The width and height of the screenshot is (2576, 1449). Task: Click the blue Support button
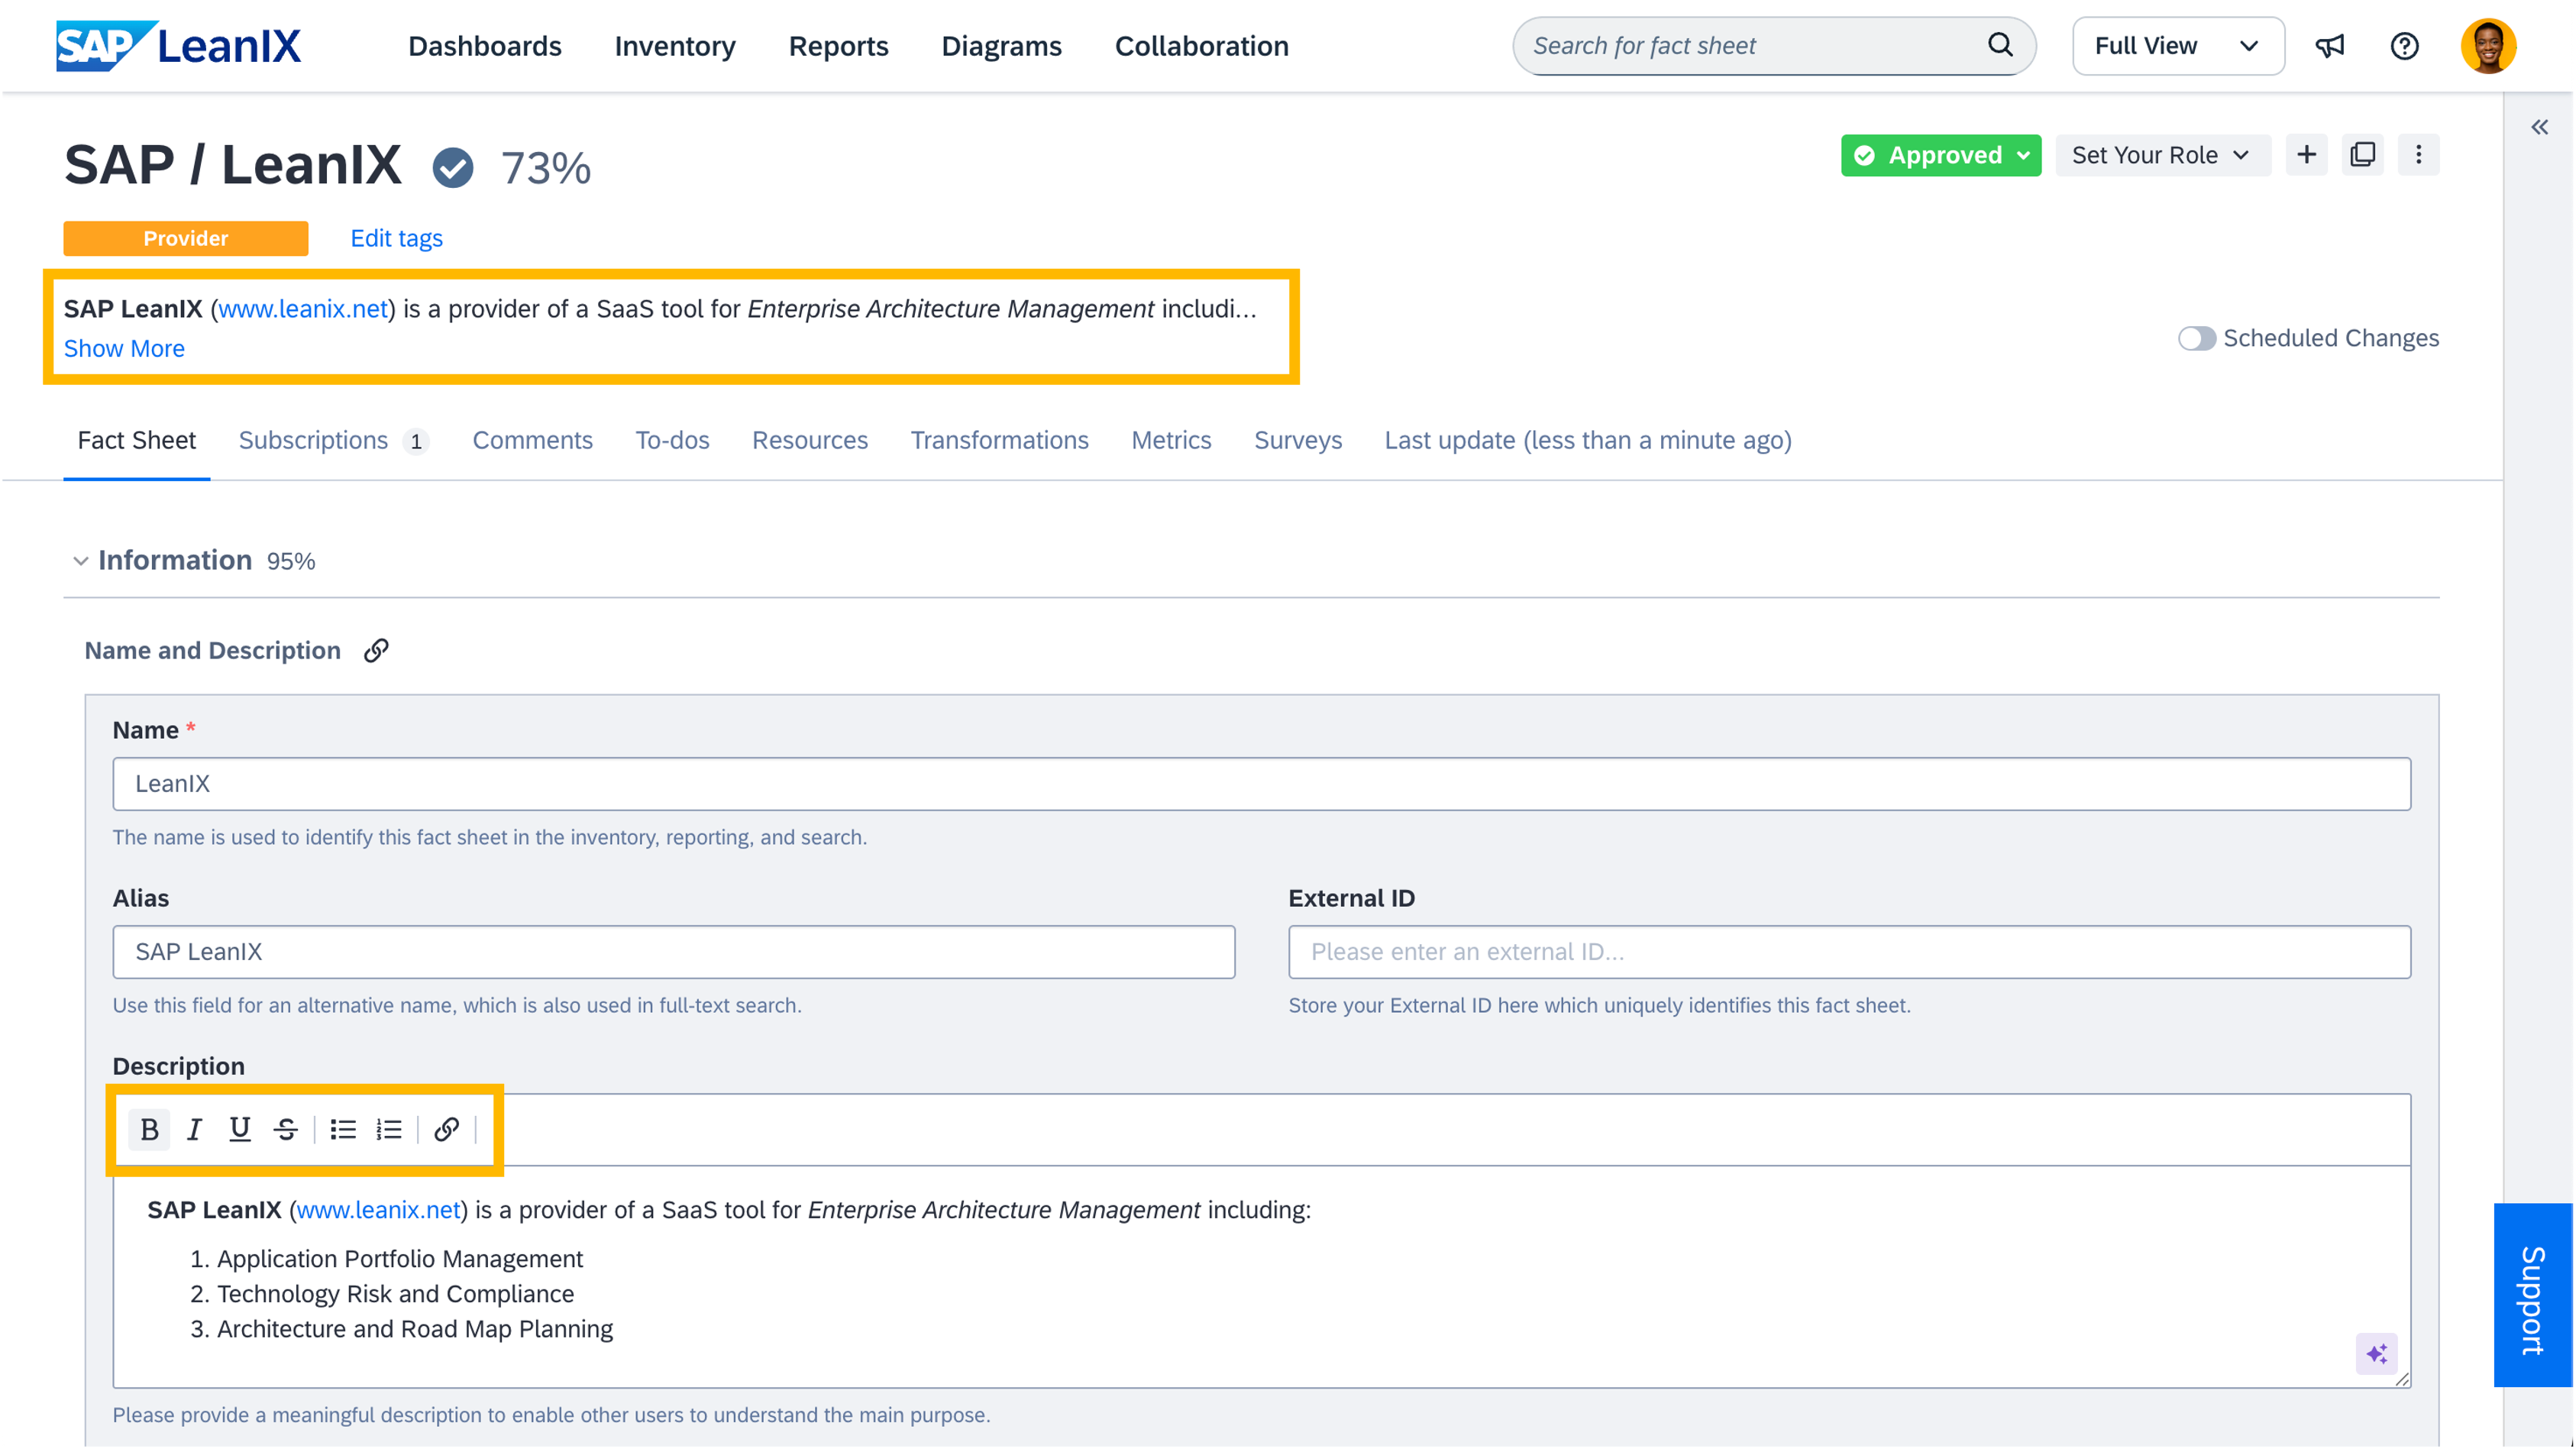click(x=2533, y=1295)
